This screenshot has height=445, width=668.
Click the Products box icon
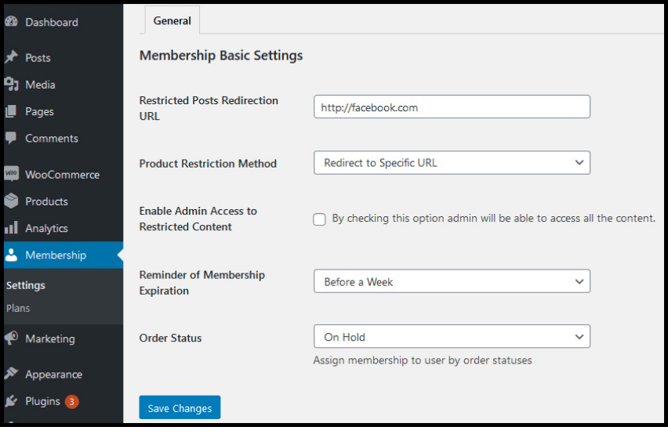pyautogui.click(x=11, y=201)
